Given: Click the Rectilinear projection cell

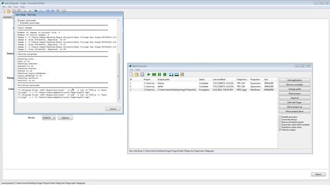Looking at the screenshot, I should 256,90.
